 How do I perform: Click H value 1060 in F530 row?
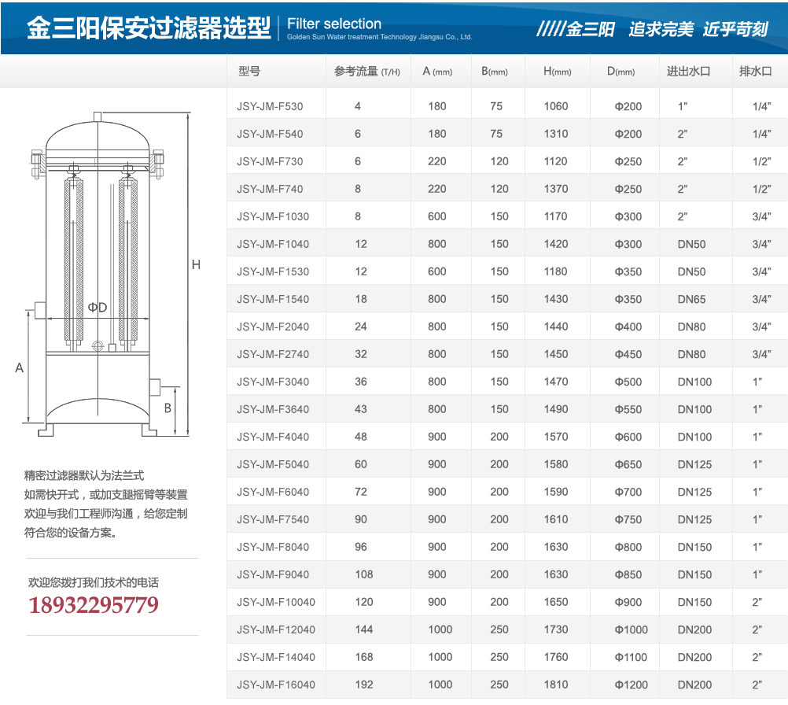tap(556, 106)
